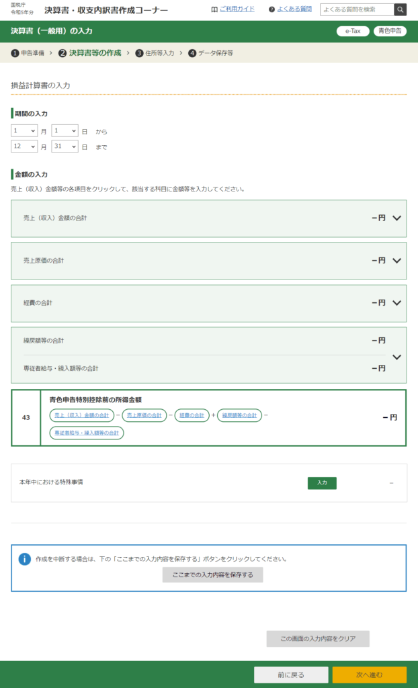The height and width of the screenshot is (688, 418).
Task: Click the book icon beside ご利用ガイド
Action: (x=214, y=9)
